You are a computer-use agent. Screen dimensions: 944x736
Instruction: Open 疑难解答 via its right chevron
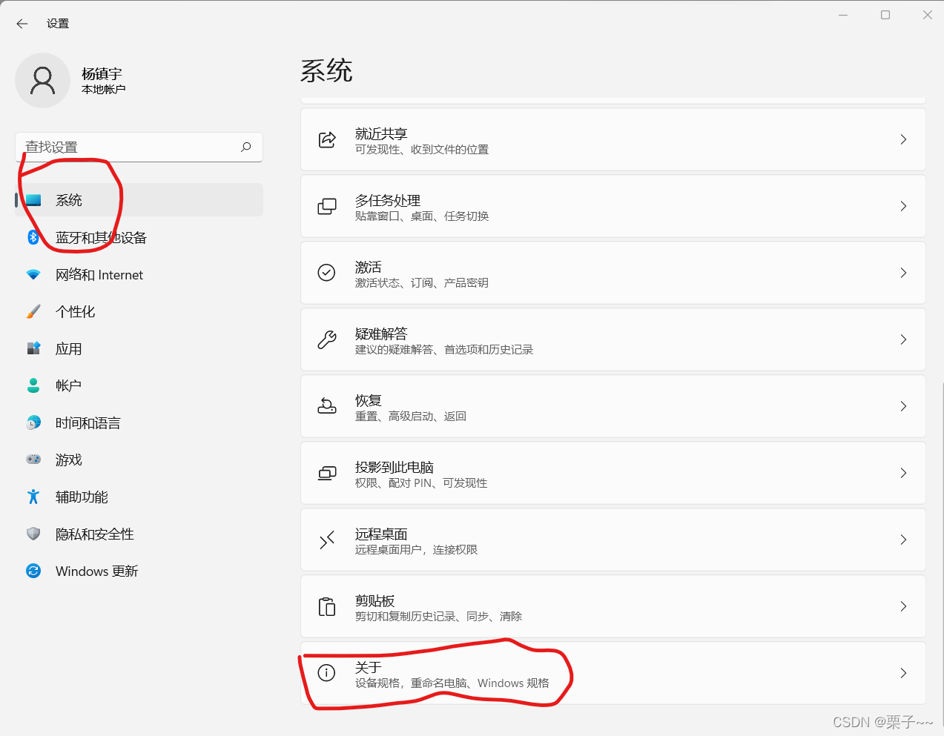pos(903,339)
